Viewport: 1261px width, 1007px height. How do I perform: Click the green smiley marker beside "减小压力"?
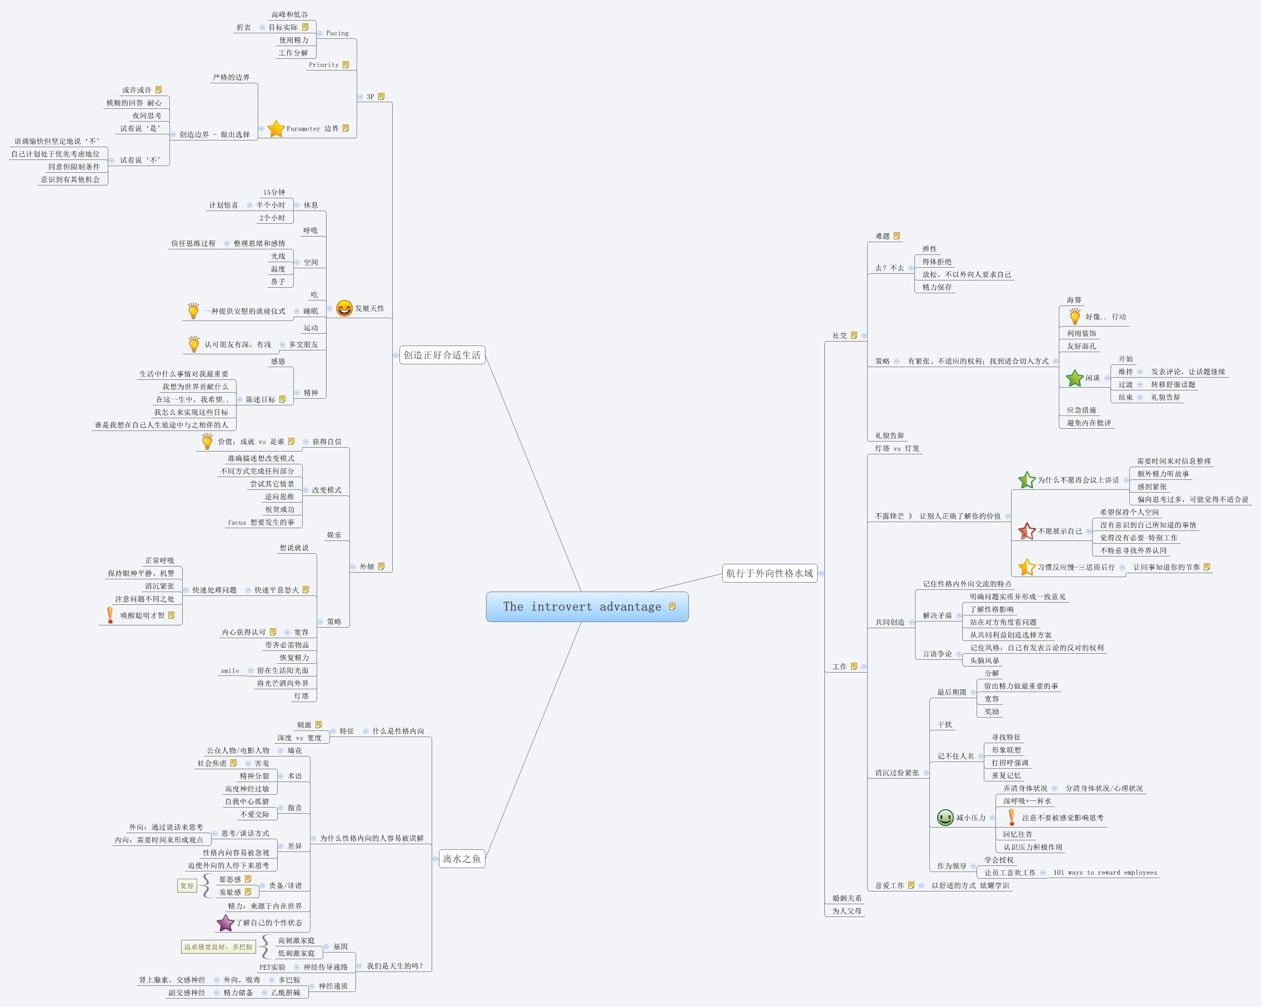point(945,816)
